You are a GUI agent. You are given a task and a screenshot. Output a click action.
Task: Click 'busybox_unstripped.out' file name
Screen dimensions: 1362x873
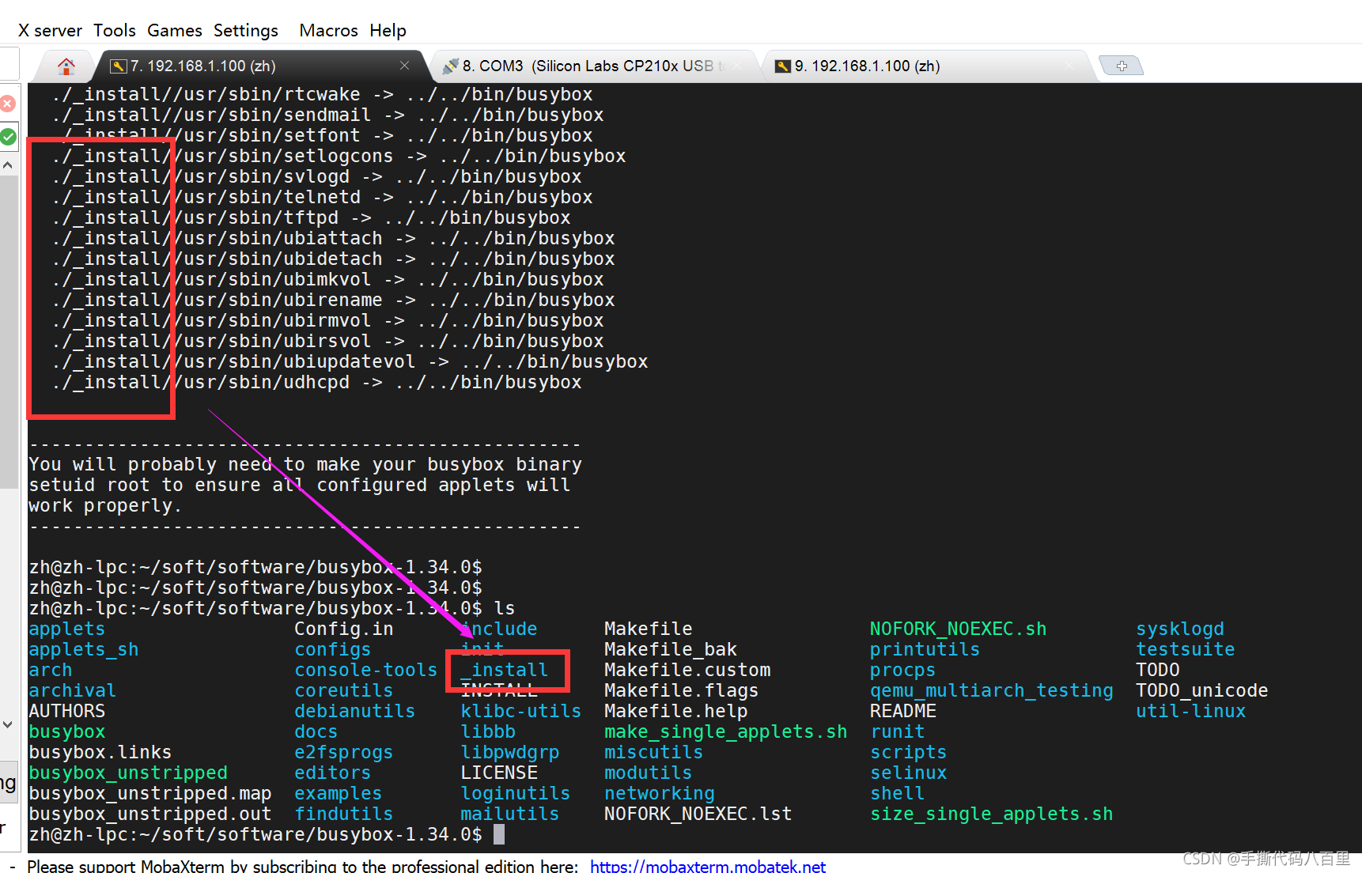point(149,814)
